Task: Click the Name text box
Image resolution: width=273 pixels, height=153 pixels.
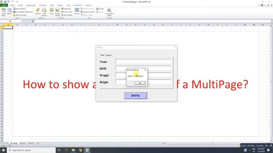Action: tap(143, 62)
